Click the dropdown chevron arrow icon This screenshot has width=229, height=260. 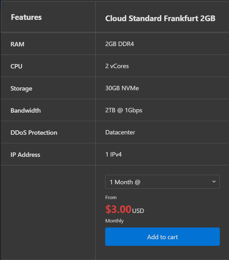(214, 182)
